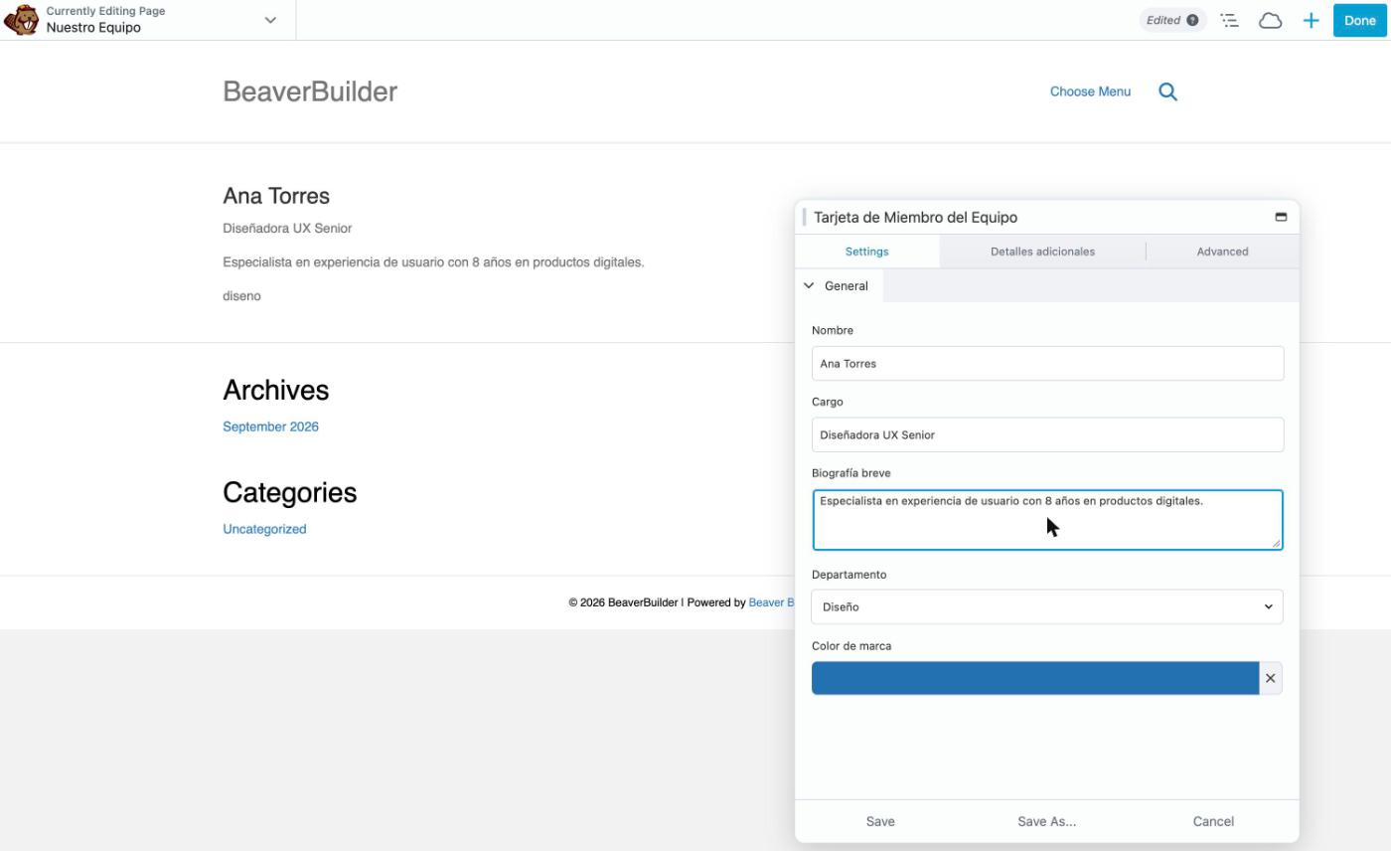Click the BeaverBuilder site title

coord(310,91)
